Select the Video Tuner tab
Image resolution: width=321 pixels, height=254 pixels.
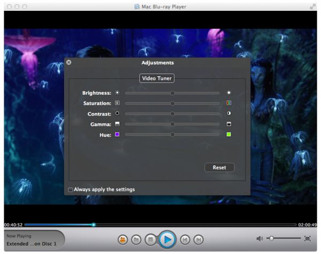[x=157, y=78]
